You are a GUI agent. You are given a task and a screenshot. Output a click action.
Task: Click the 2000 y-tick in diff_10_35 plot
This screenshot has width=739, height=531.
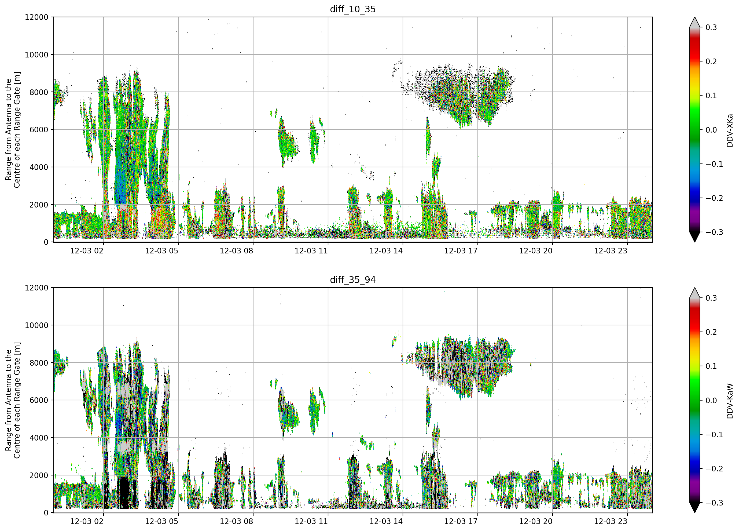(x=39, y=205)
